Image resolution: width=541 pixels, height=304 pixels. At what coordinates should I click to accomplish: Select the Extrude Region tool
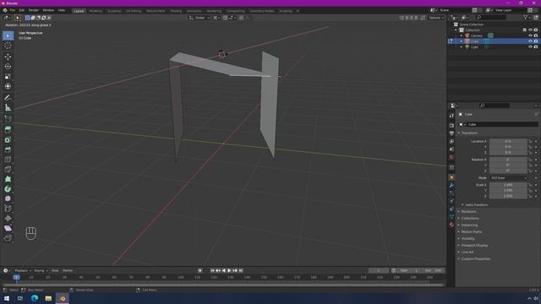pos(8,130)
